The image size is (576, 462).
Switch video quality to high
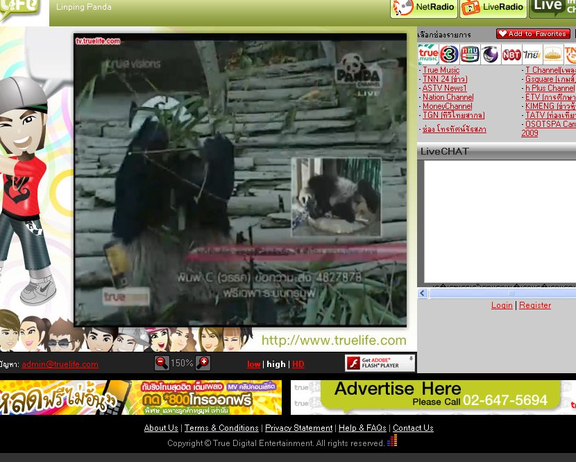coord(276,364)
